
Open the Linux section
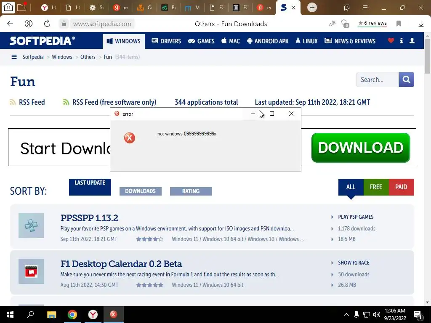306,41
